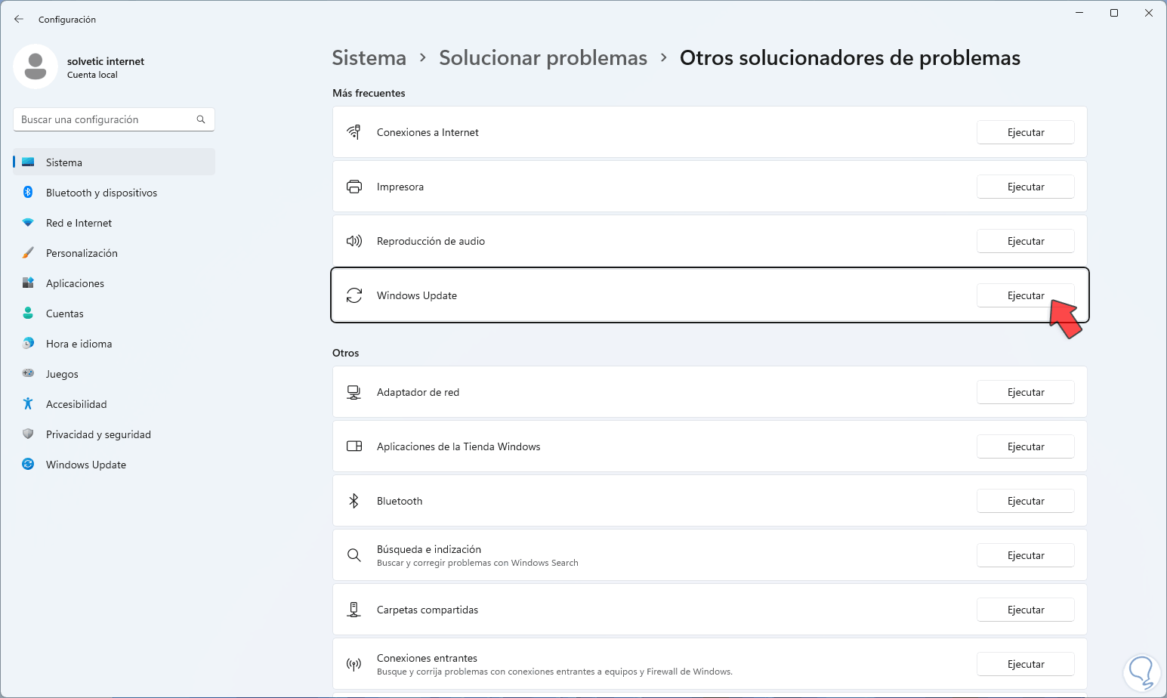1167x698 pixels.
Task: Click the back arrow in Configuración
Action: [x=19, y=19]
